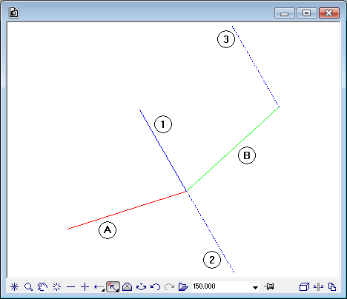Select the magnifier zoom tool

coord(28,287)
